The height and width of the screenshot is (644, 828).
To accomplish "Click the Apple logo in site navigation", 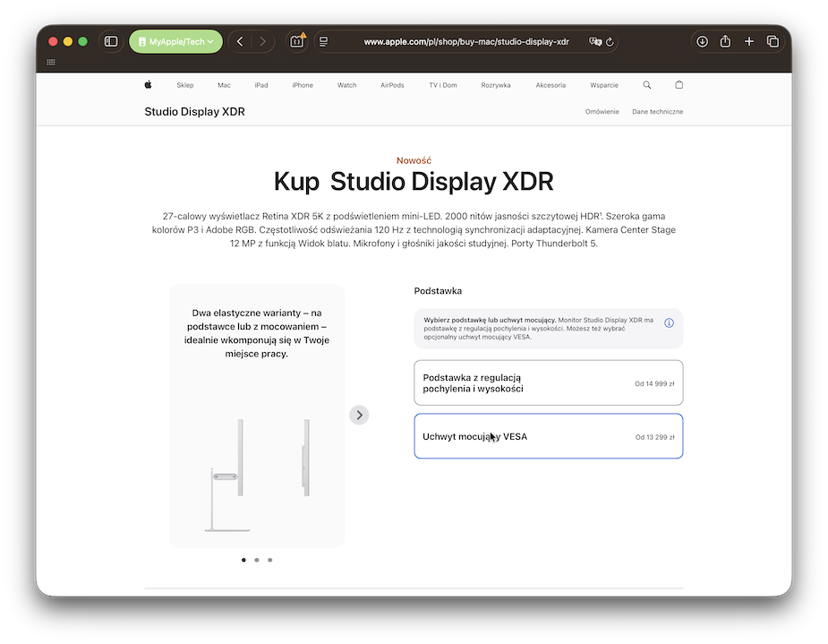I will pos(148,85).
